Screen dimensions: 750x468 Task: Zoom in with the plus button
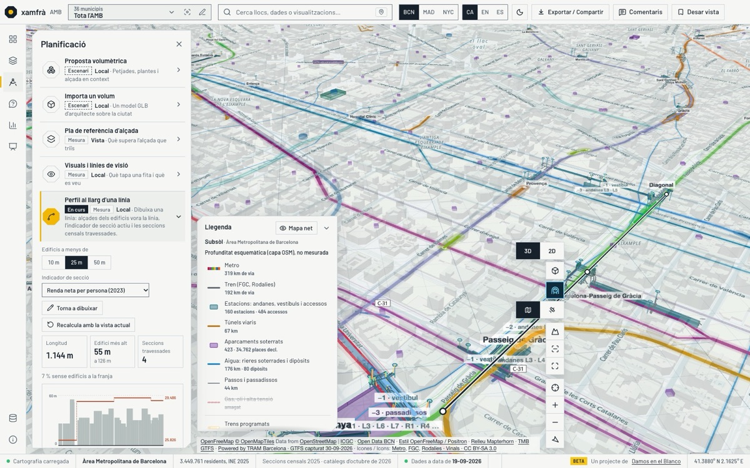pos(555,405)
